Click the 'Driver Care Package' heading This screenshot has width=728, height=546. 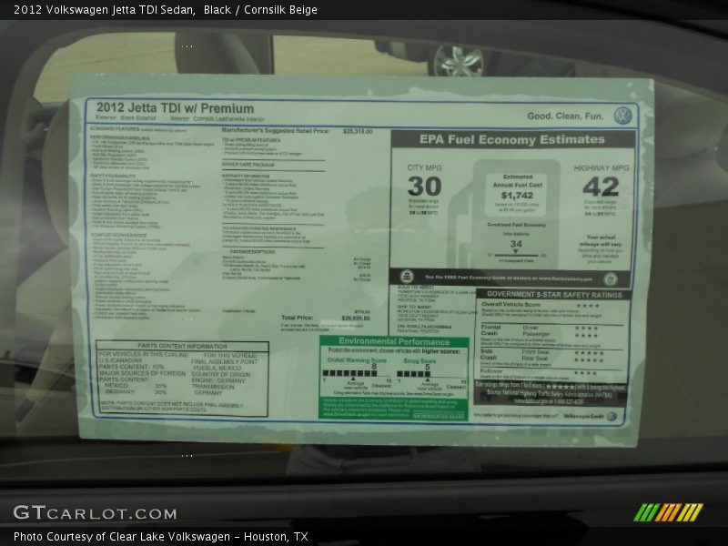[248, 165]
